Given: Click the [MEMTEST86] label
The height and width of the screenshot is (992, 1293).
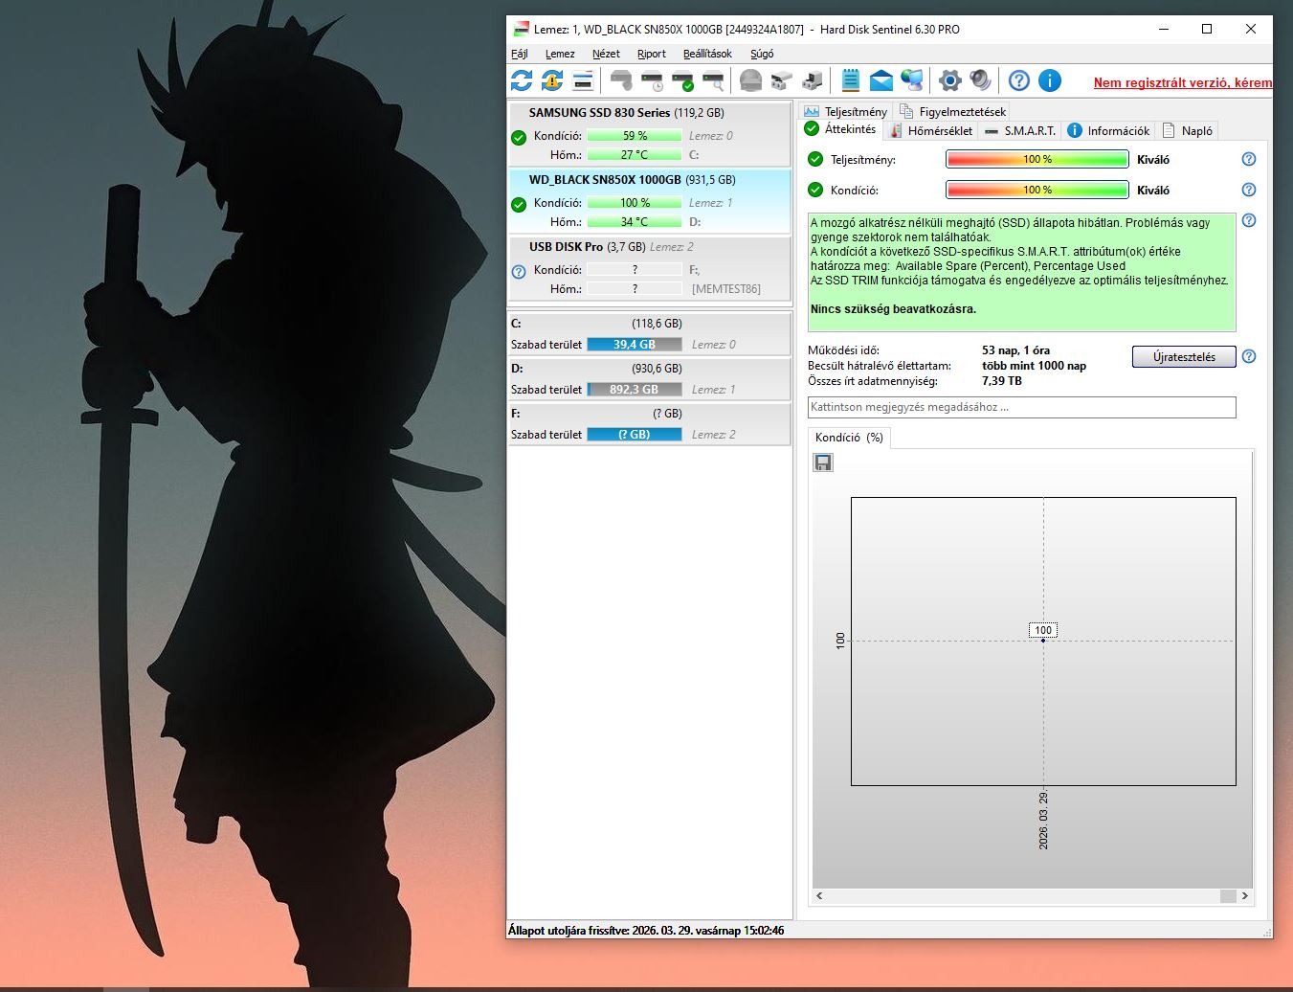Looking at the screenshot, I should pyautogui.click(x=726, y=288).
